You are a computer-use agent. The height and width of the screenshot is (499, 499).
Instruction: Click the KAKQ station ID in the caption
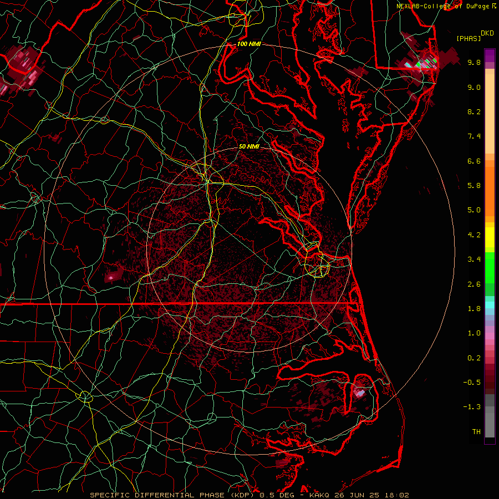pos(319,495)
